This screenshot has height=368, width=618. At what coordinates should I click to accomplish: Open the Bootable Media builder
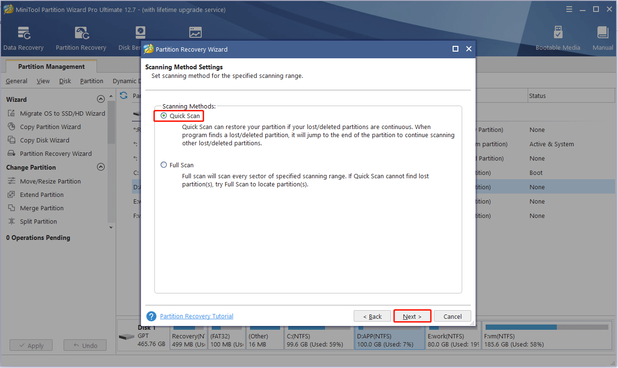click(557, 38)
